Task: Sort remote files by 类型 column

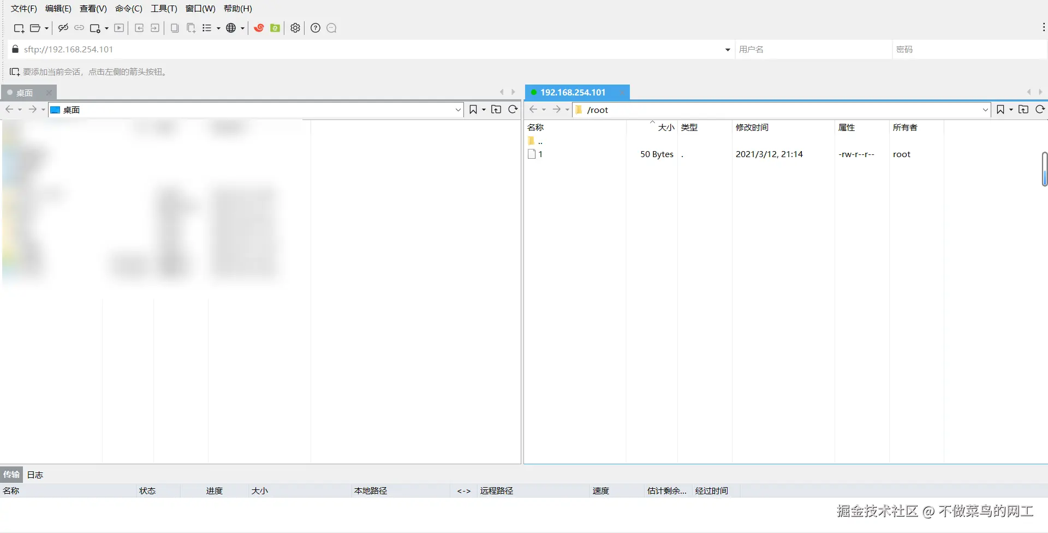Action: click(x=704, y=128)
